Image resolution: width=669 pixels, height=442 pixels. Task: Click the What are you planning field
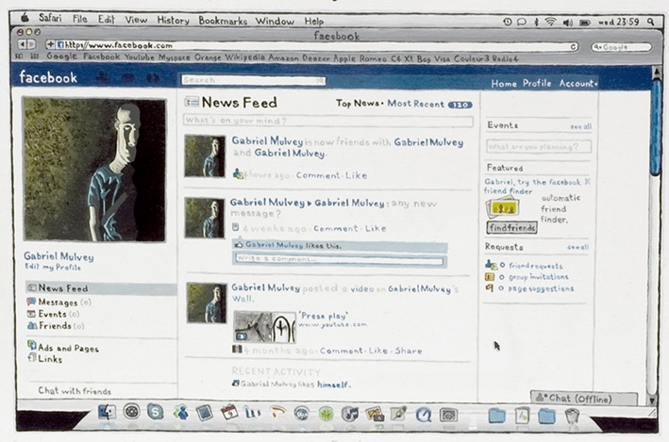[x=539, y=147]
